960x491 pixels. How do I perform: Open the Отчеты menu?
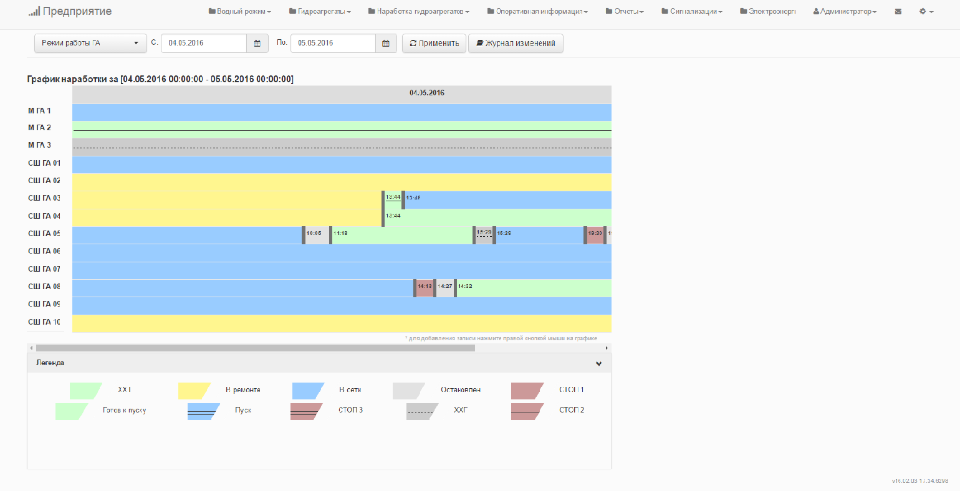coord(625,12)
